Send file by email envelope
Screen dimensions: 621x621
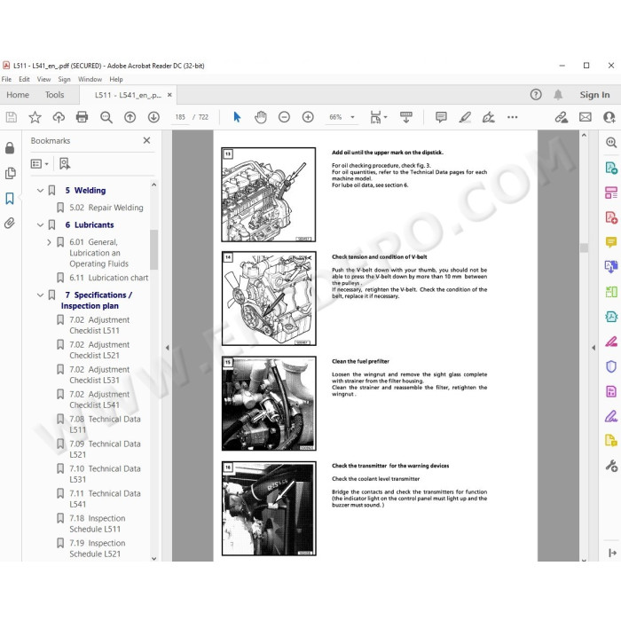click(x=586, y=117)
